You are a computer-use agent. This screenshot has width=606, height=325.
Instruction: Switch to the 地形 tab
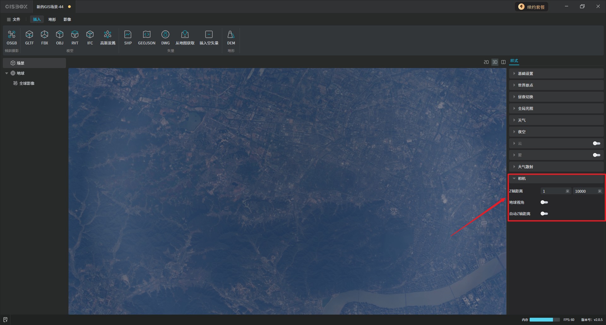[52, 19]
